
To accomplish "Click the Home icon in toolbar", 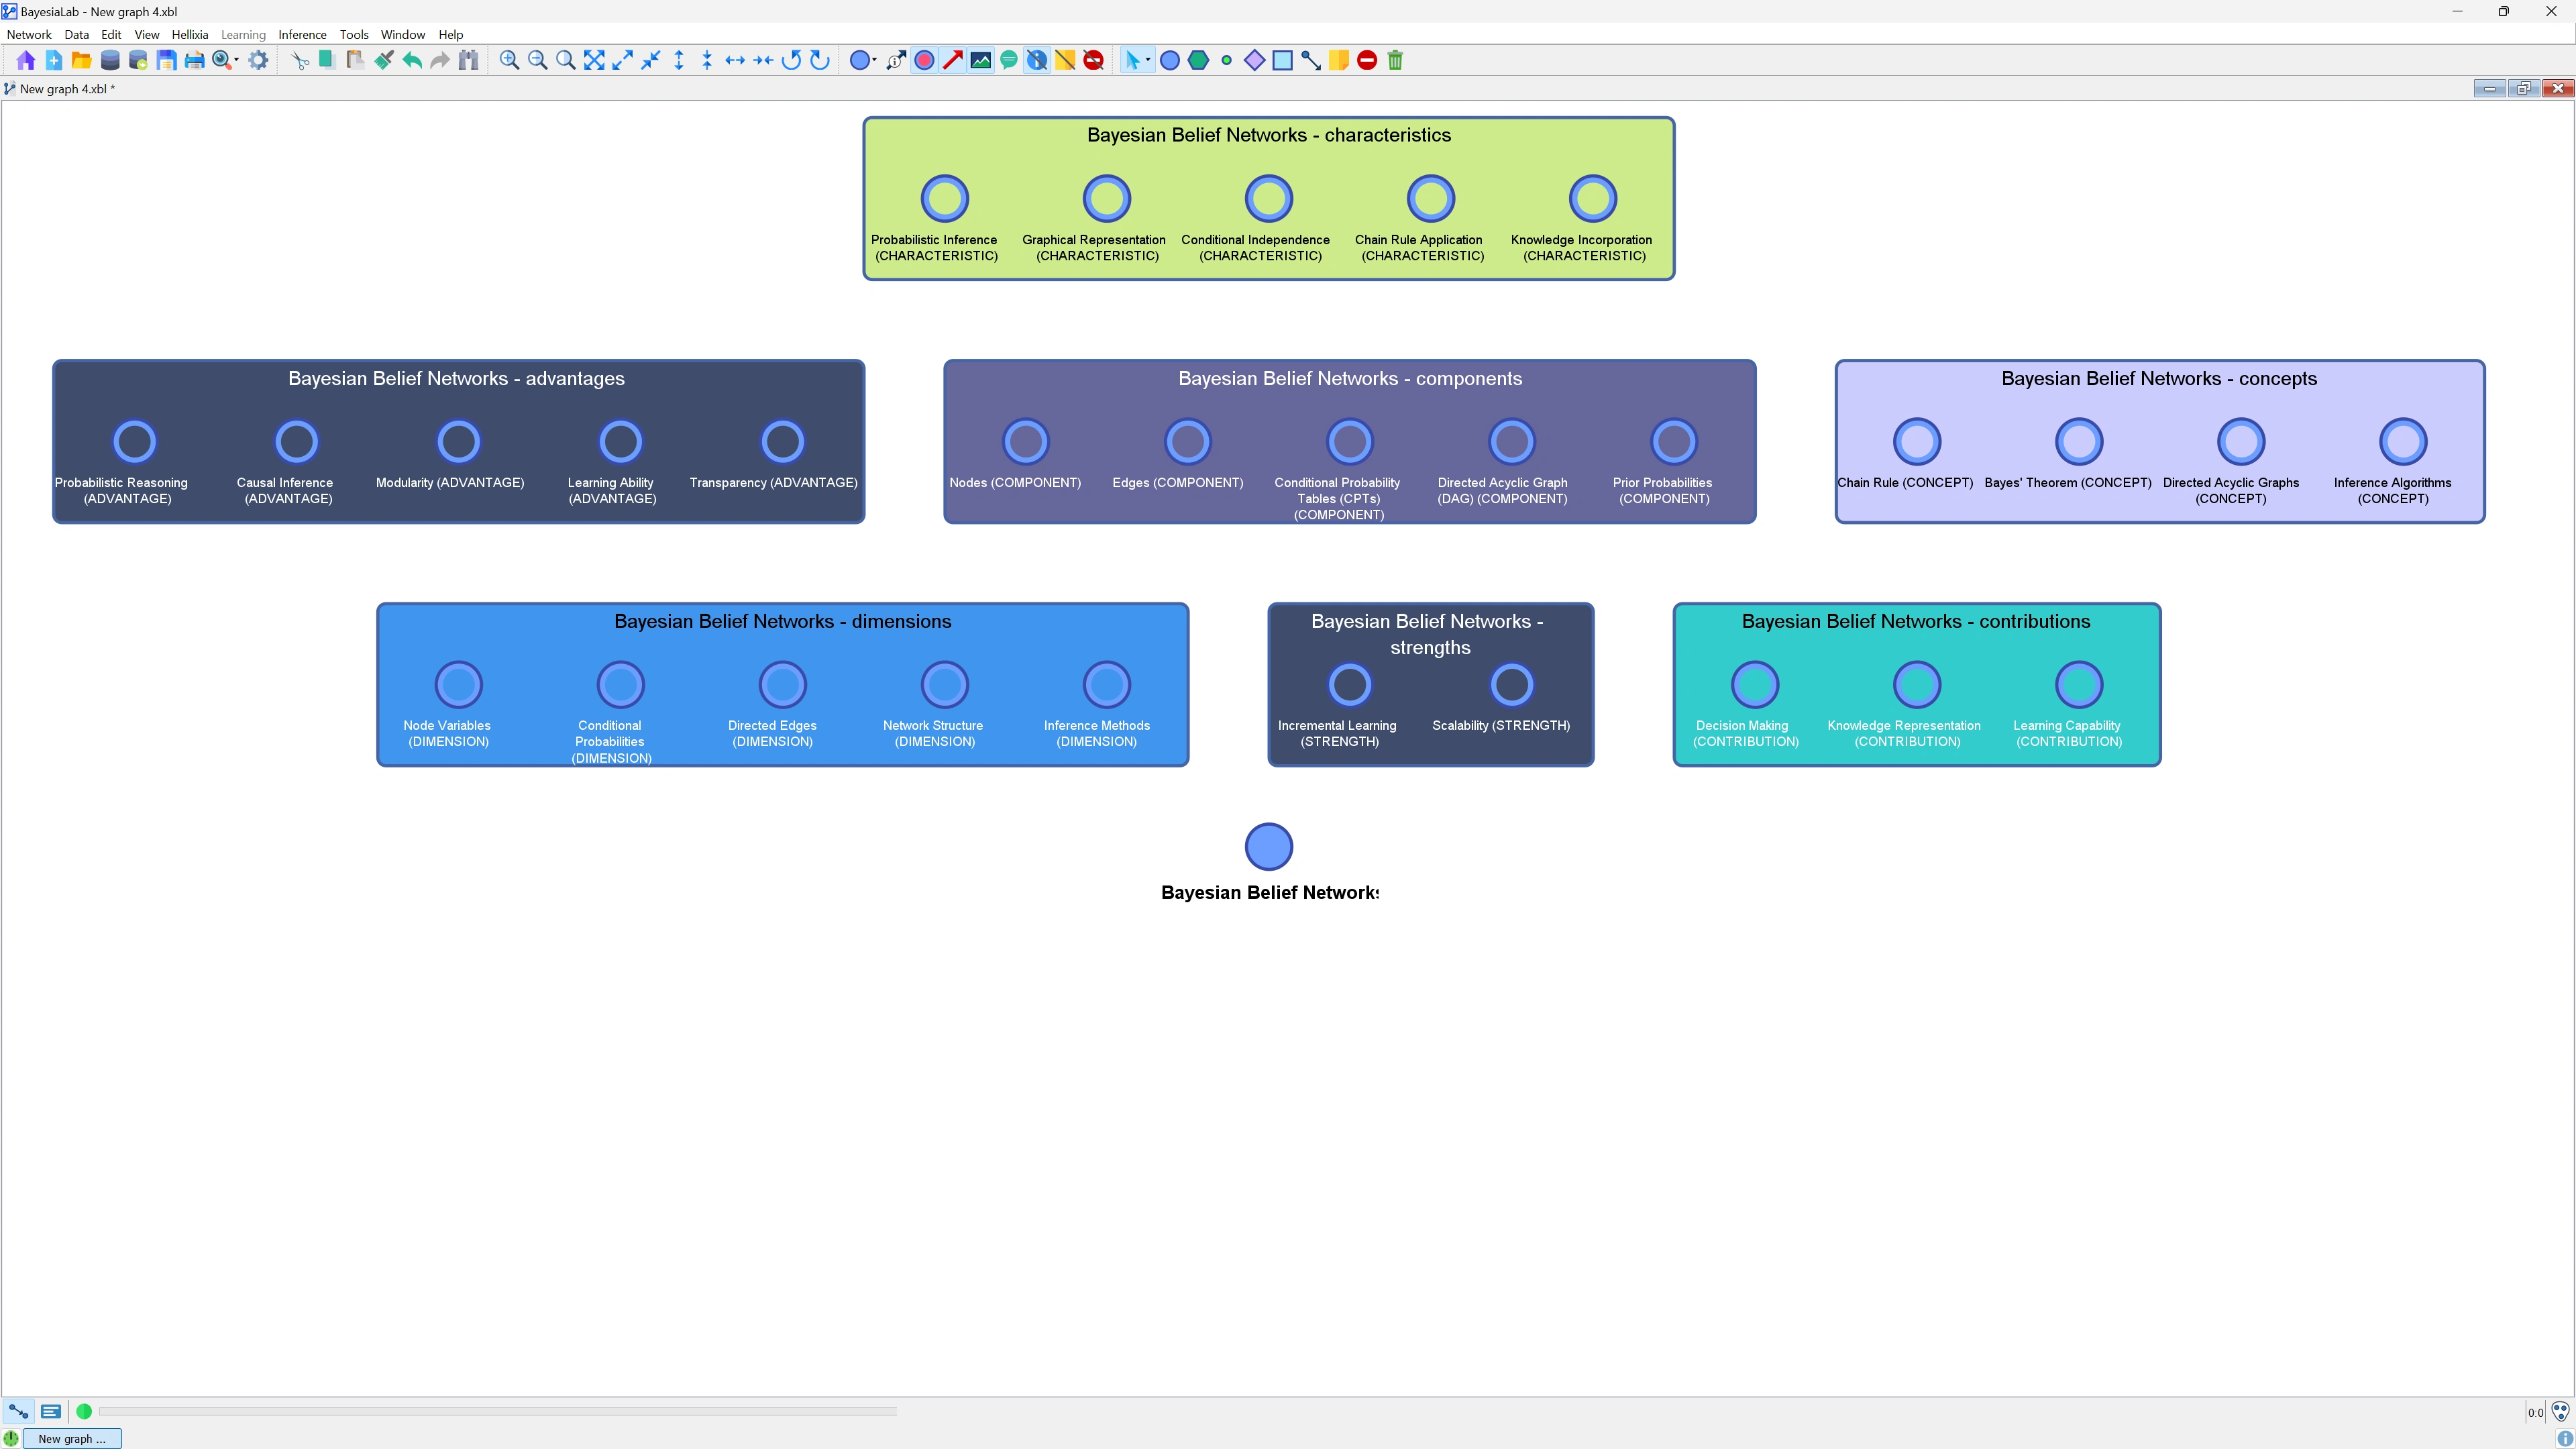I will (x=26, y=60).
